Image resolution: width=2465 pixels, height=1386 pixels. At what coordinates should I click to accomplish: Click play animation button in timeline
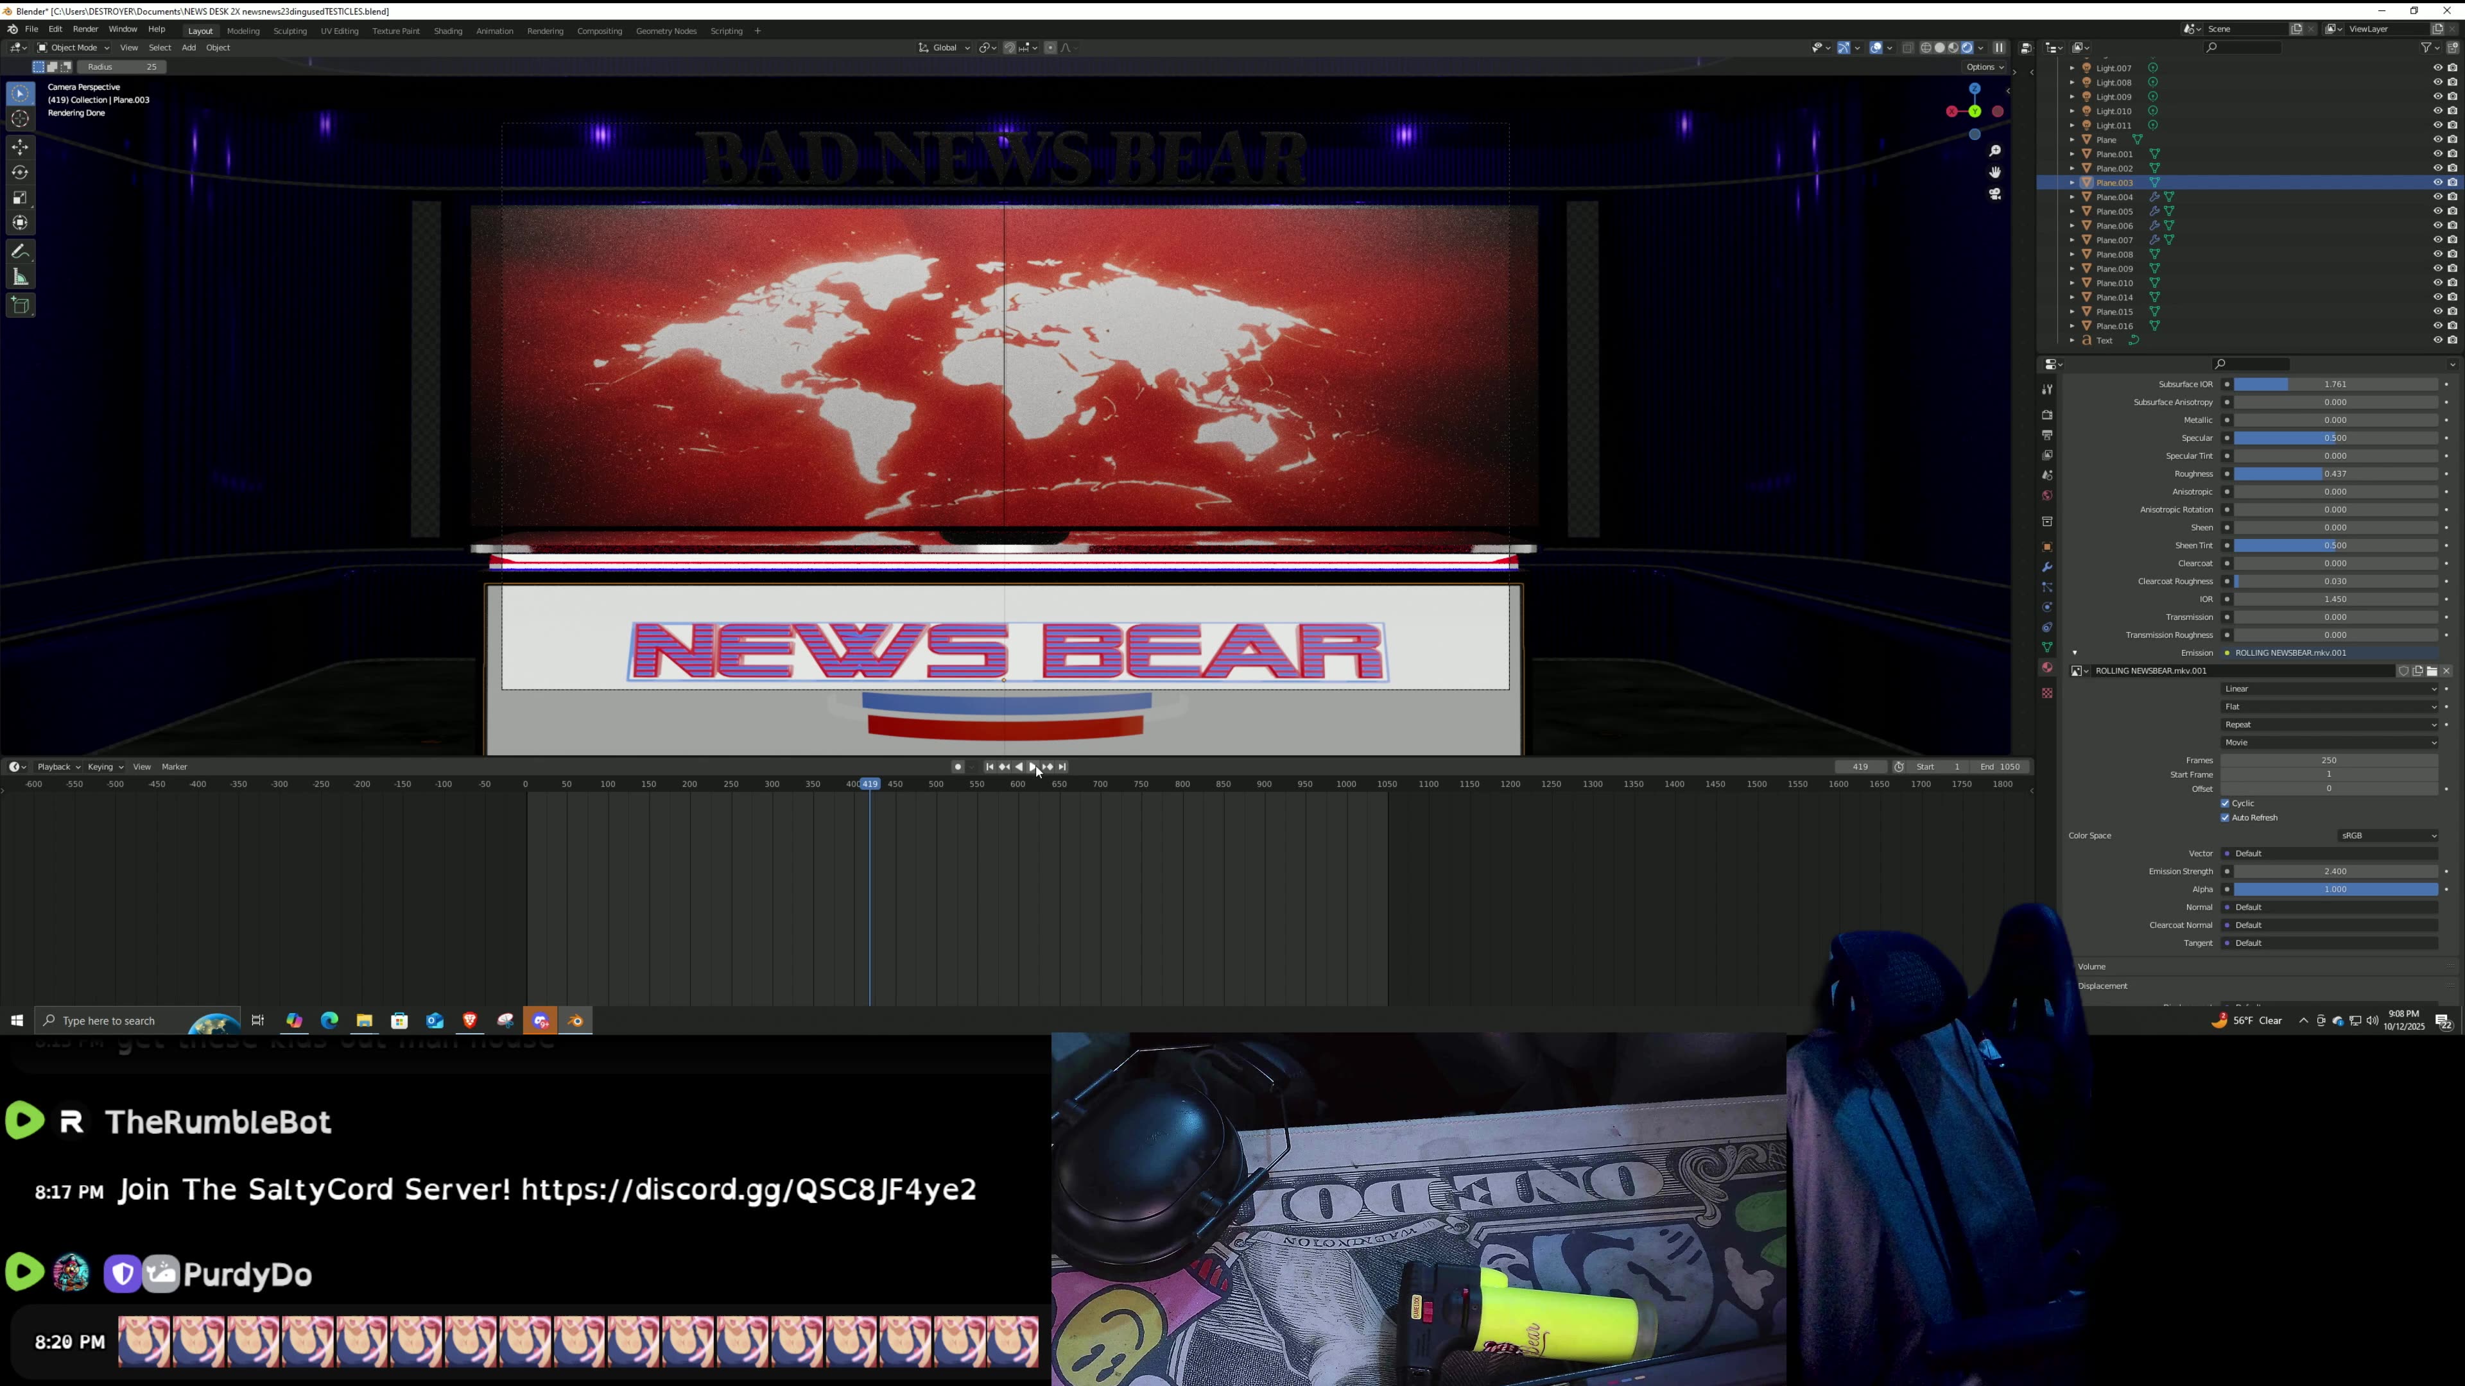[1032, 767]
